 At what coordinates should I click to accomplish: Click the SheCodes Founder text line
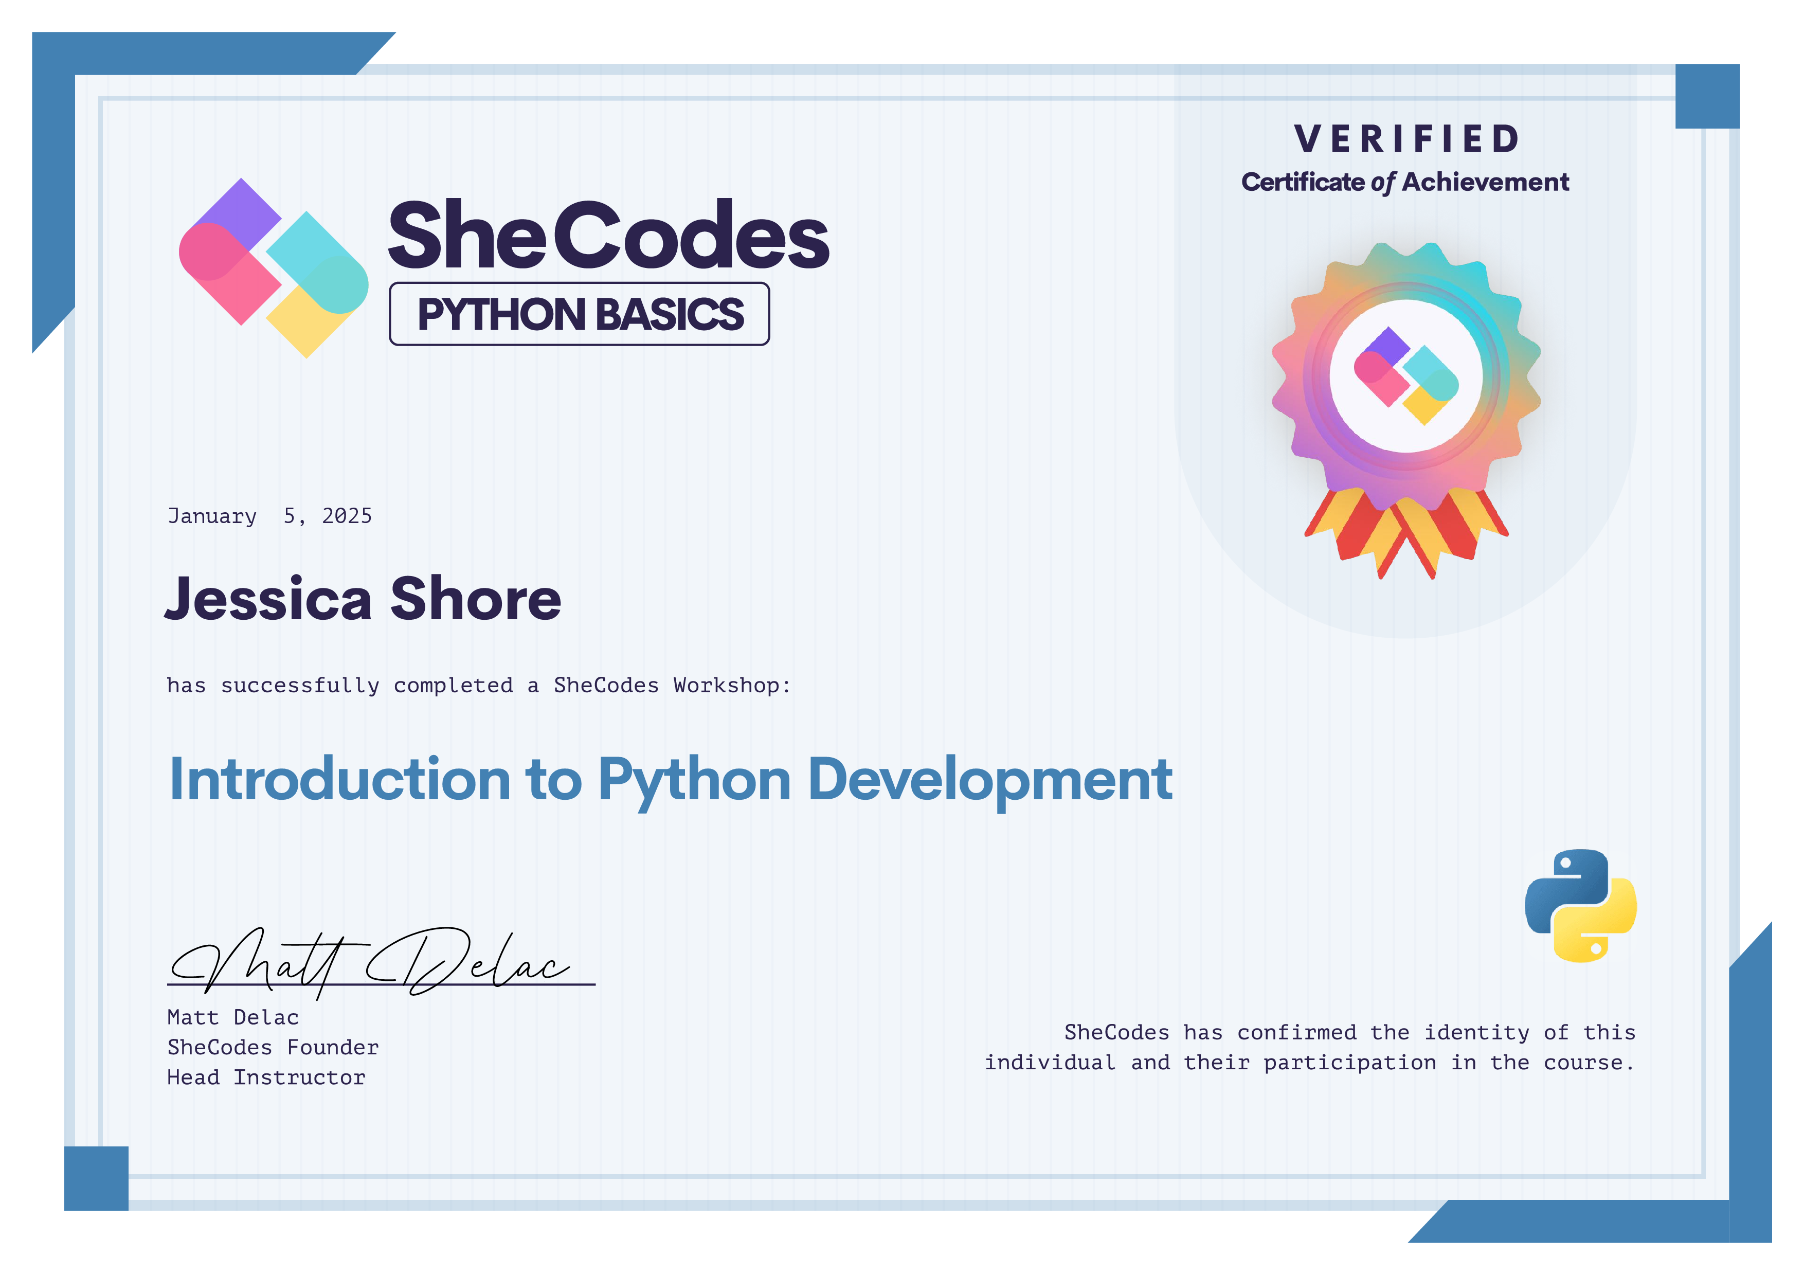[273, 1047]
